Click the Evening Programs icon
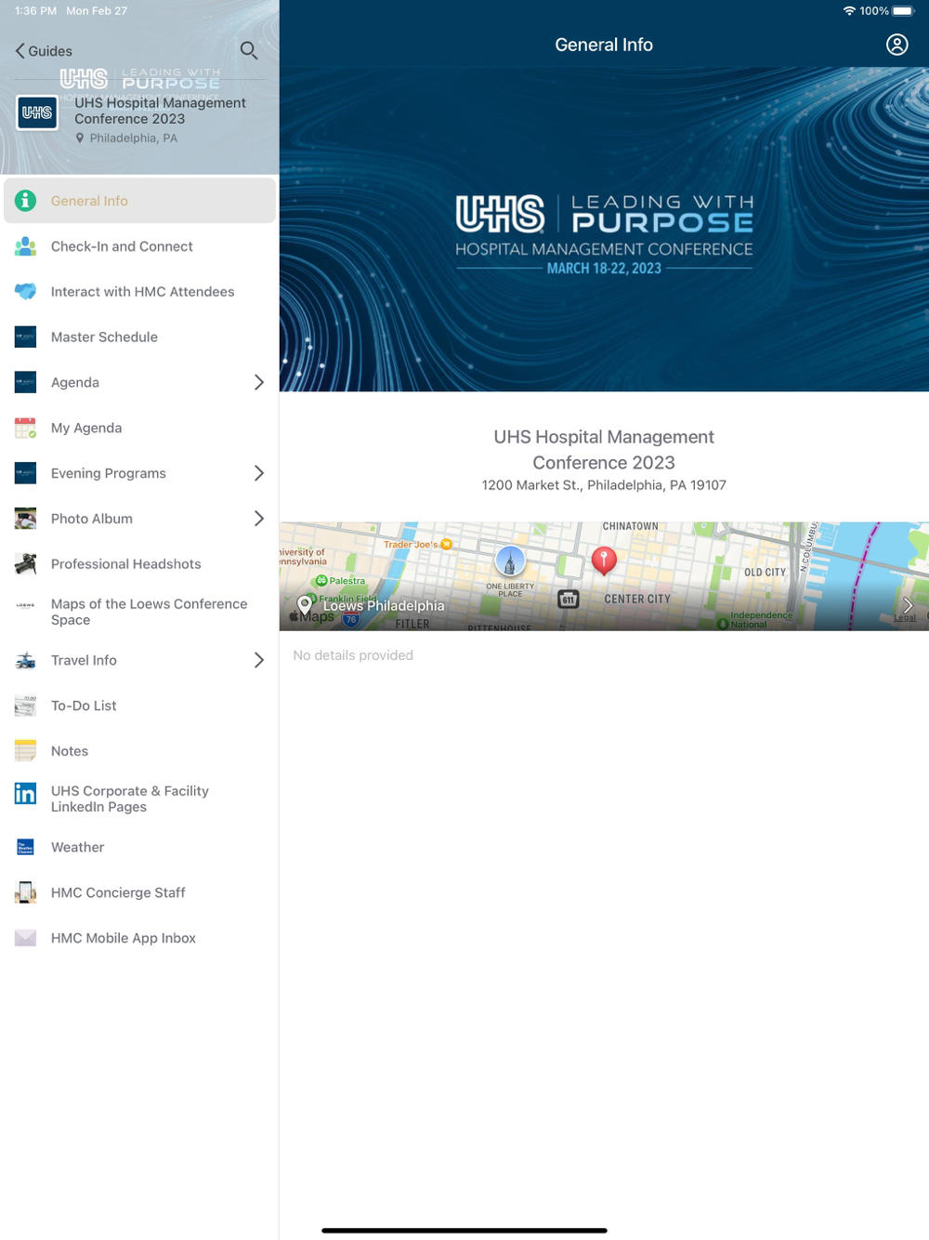Image resolution: width=929 pixels, height=1240 pixels. [26, 473]
